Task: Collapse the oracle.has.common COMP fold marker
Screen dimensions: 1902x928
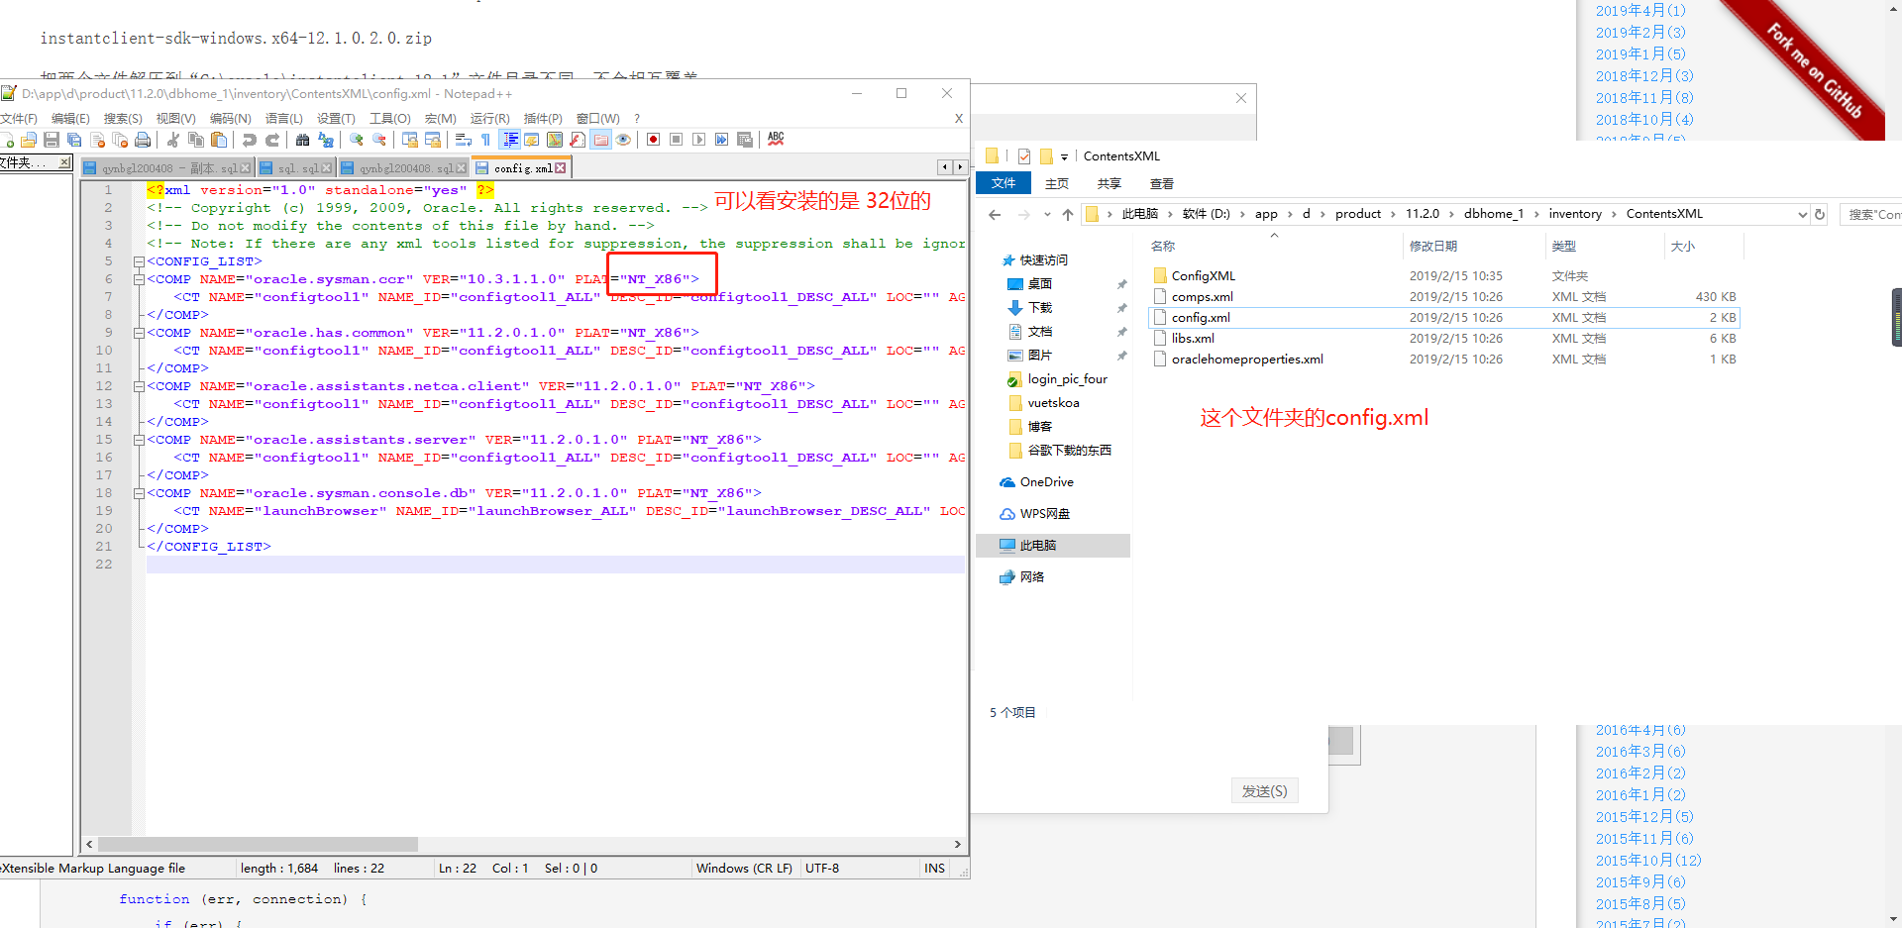Action: [x=139, y=333]
